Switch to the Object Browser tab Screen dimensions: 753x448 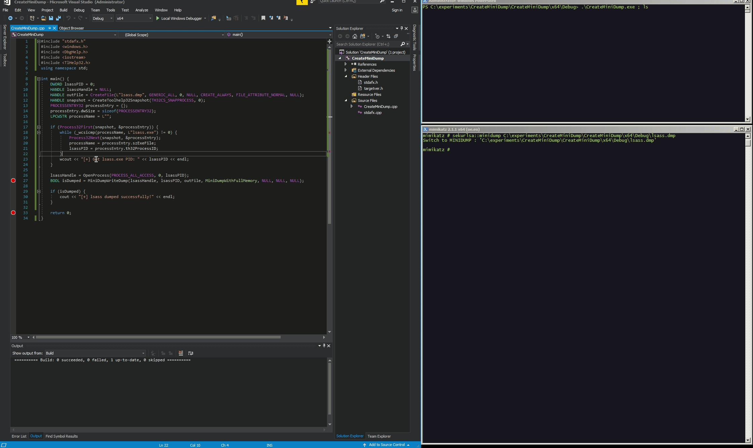(x=72, y=28)
